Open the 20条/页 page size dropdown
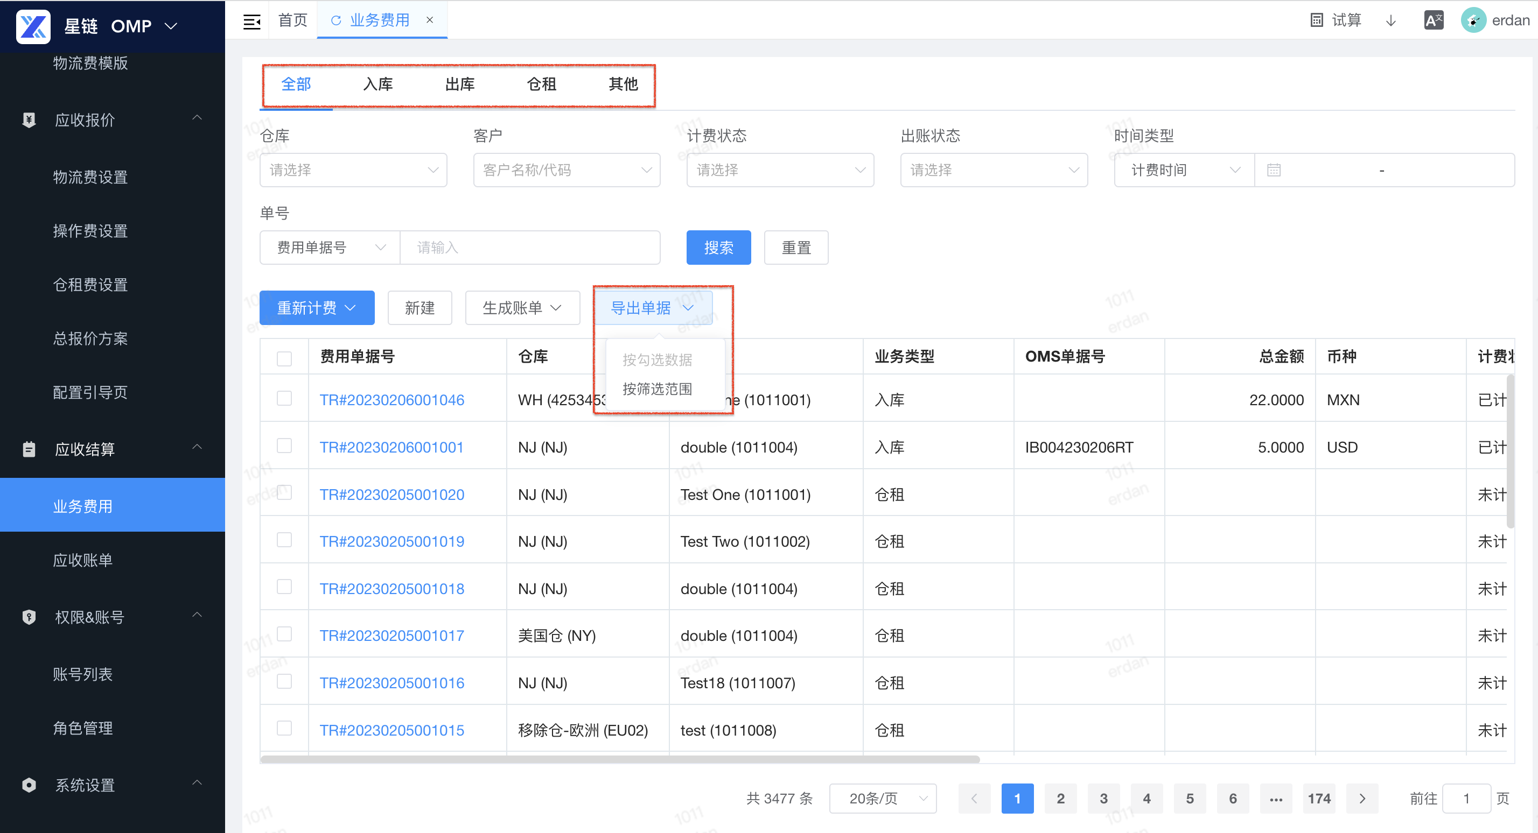 point(883,799)
